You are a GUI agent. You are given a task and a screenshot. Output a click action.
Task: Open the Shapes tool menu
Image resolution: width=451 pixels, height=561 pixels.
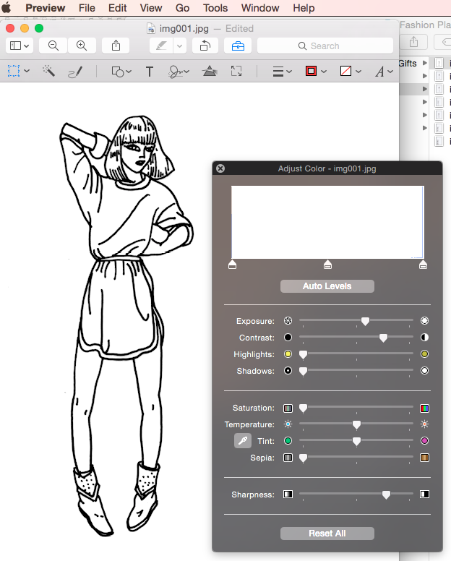(x=121, y=72)
